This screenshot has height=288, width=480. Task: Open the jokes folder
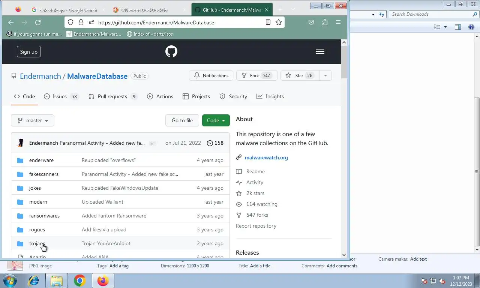click(x=35, y=188)
